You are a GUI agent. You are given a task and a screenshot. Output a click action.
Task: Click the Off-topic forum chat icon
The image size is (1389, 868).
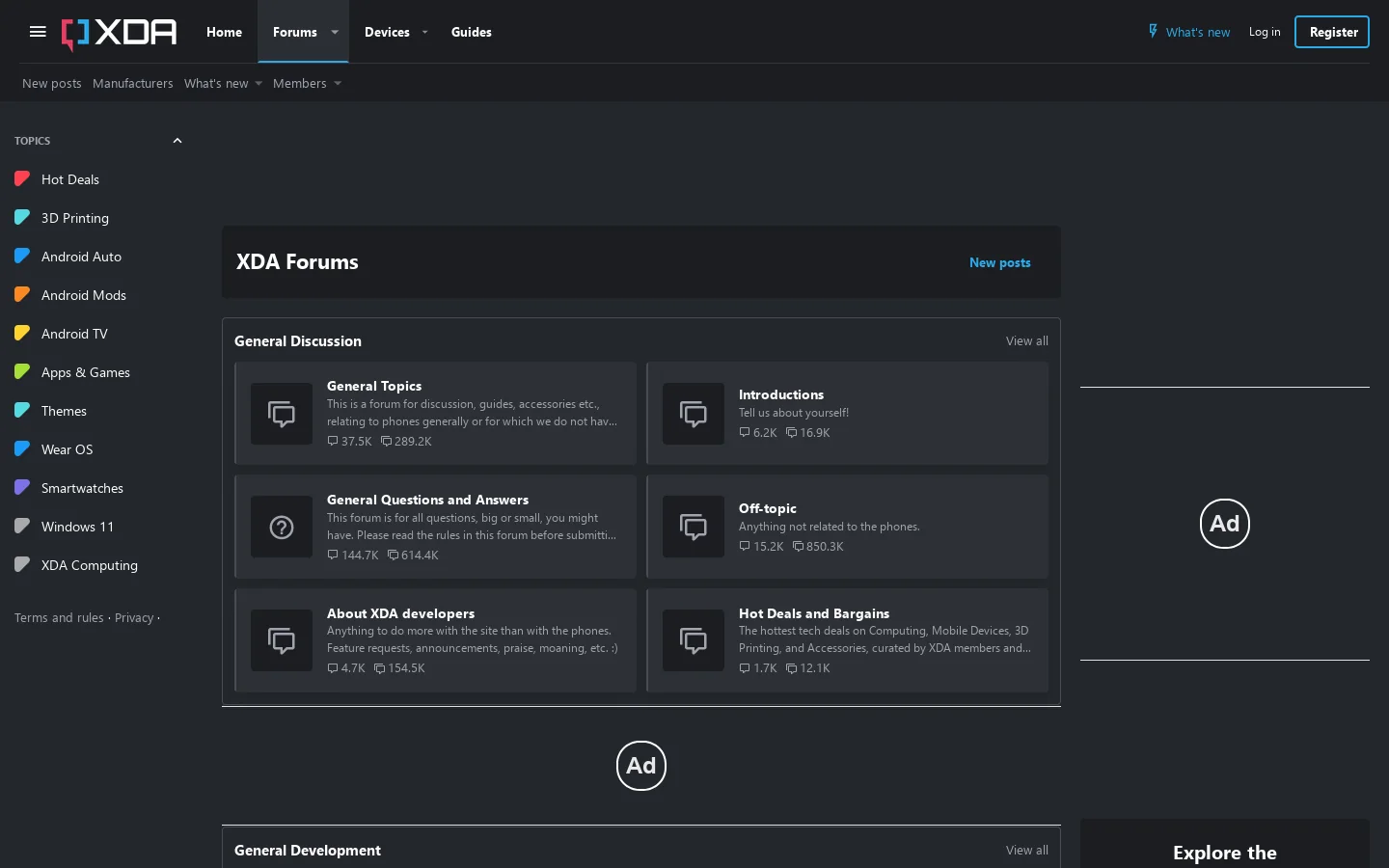click(694, 527)
